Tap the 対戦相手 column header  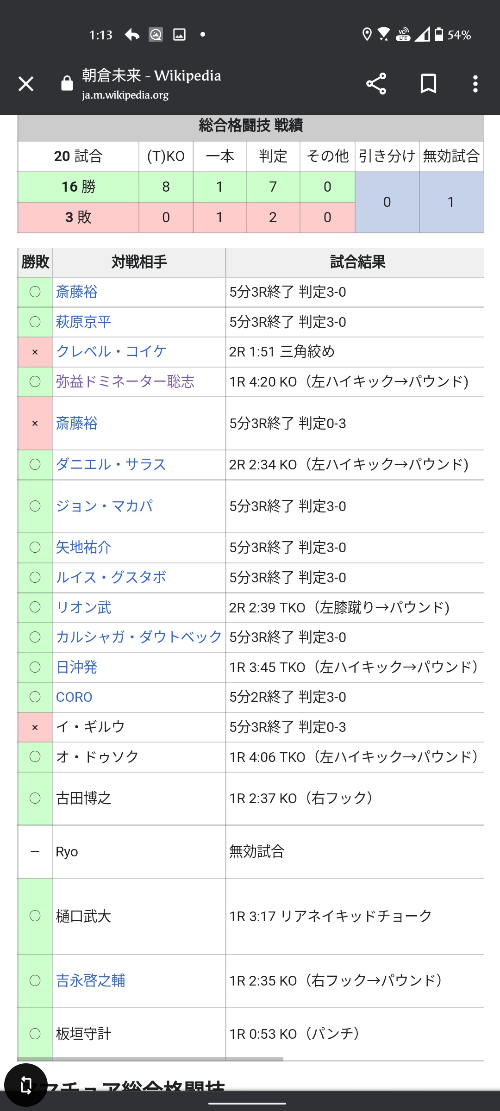tap(139, 262)
